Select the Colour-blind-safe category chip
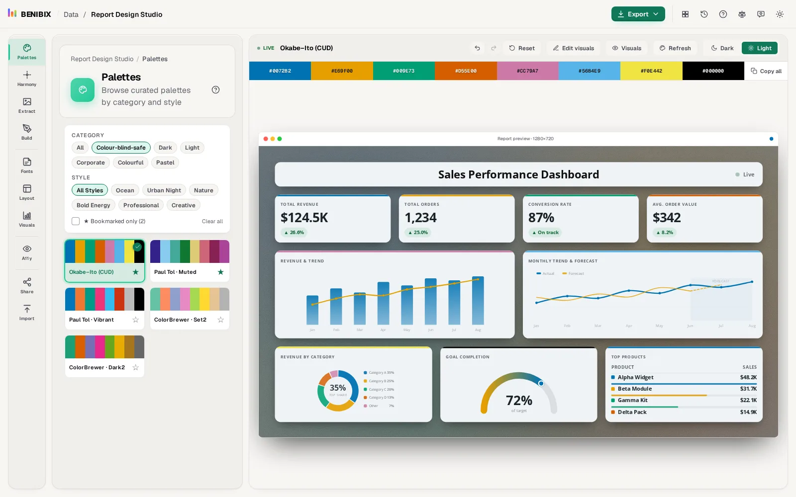 (121, 148)
